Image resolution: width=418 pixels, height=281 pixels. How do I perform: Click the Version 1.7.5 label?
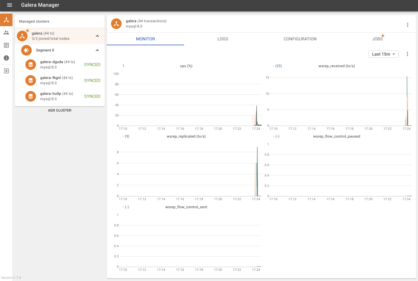11,278
